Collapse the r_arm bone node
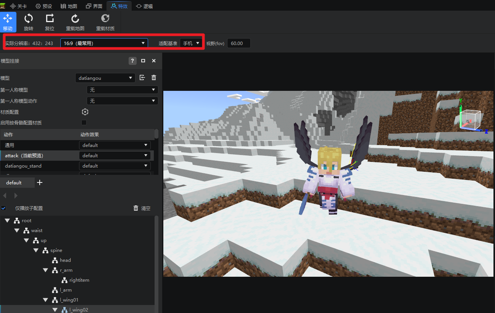Image resolution: width=495 pixels, height=313 pixels. [x=45, y=270]
